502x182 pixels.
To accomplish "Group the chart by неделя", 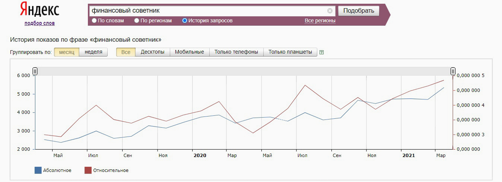I will 93,52.
